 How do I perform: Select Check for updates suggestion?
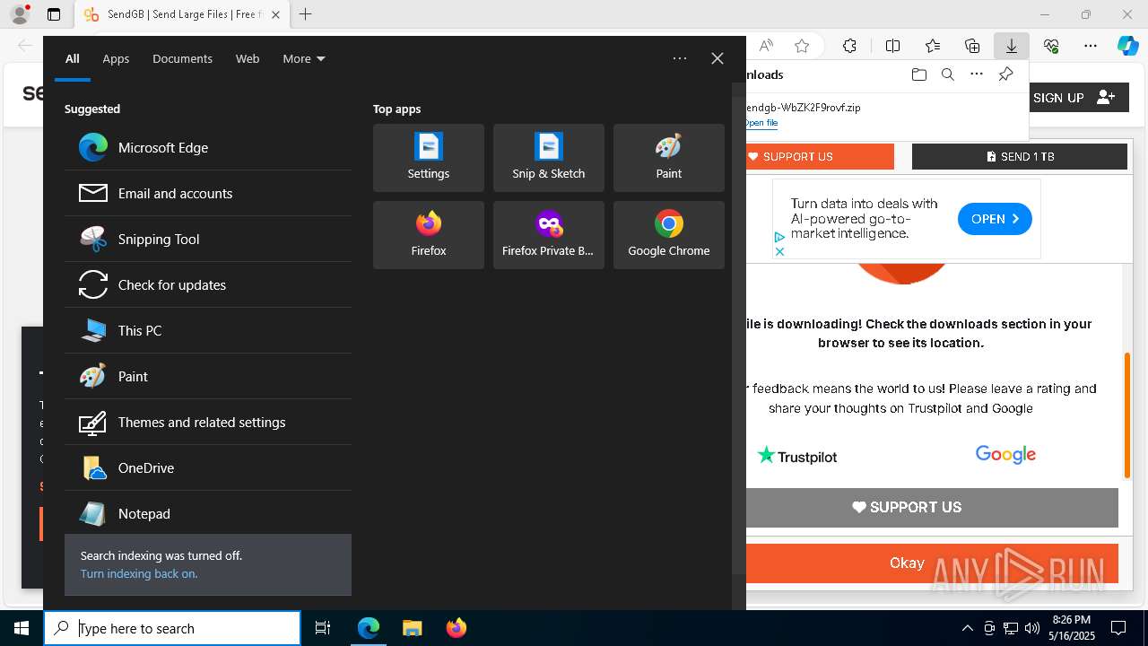click(207, 284)
